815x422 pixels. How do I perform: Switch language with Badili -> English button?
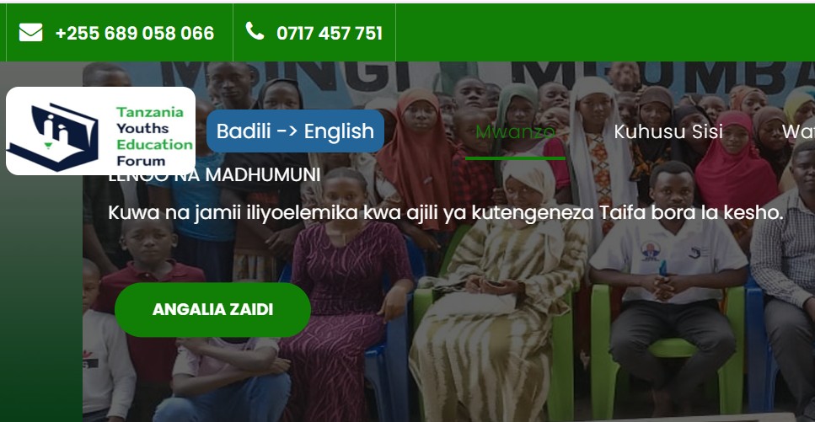click(x=295, y=131)
